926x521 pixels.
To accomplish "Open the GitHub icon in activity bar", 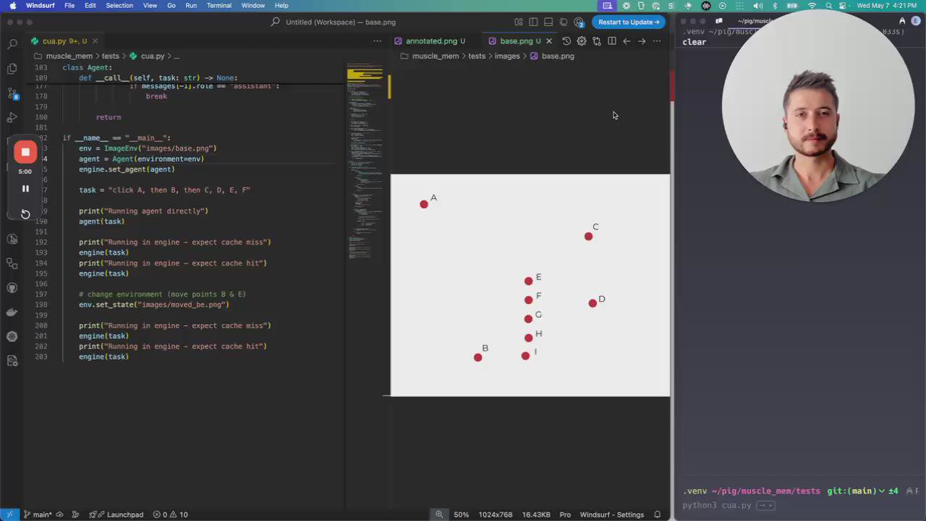I will (12, 288).
